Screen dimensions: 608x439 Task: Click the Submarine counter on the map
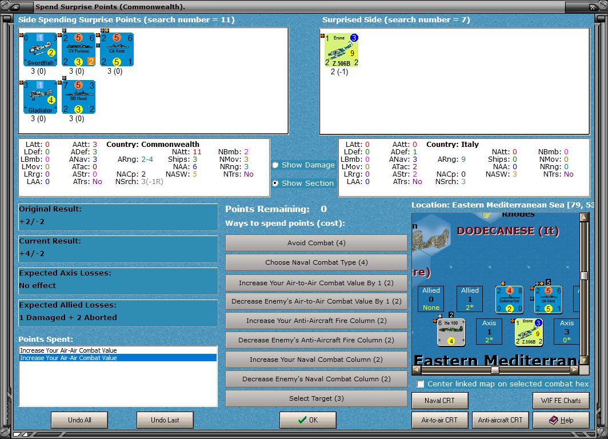[510, 300]
